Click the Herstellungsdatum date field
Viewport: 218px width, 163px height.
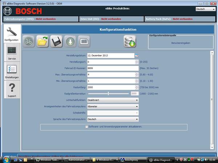click(x=111, y=55)
